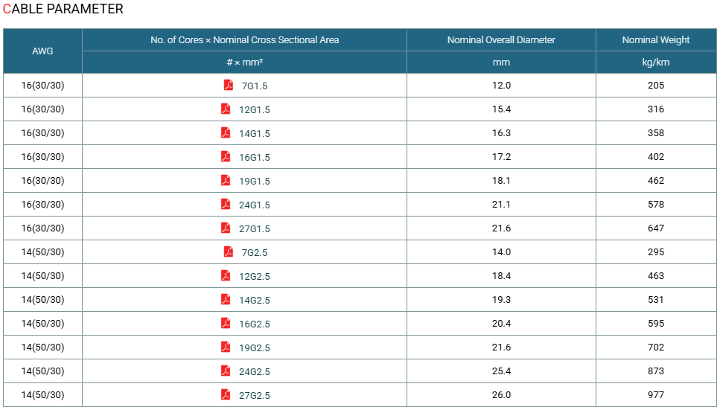This screenshot has width=720, height=410.
Task: Open the PDF icon beside 12G1.5
Action: [226, 109]
